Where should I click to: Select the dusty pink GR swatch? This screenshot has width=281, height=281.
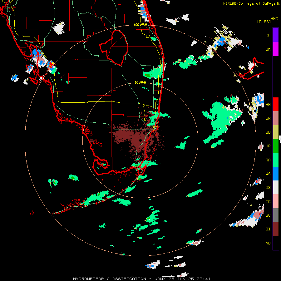(276, 118)
